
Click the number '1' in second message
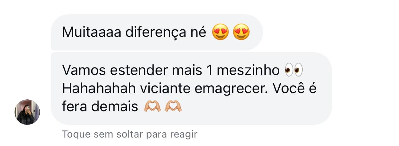pos(209,71)
